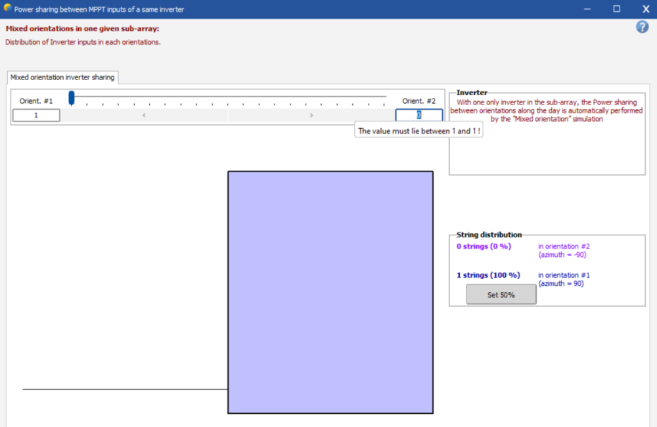Click the PVsyst app icon in title bar

coord(7,9)
